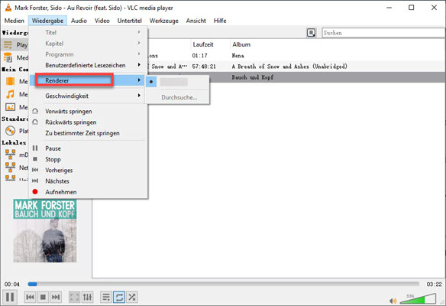Image resolution: width=446 pixels, height=306 pixels.
Task: Mute audio via speaker icon
Action: click(x=393, y=301)
